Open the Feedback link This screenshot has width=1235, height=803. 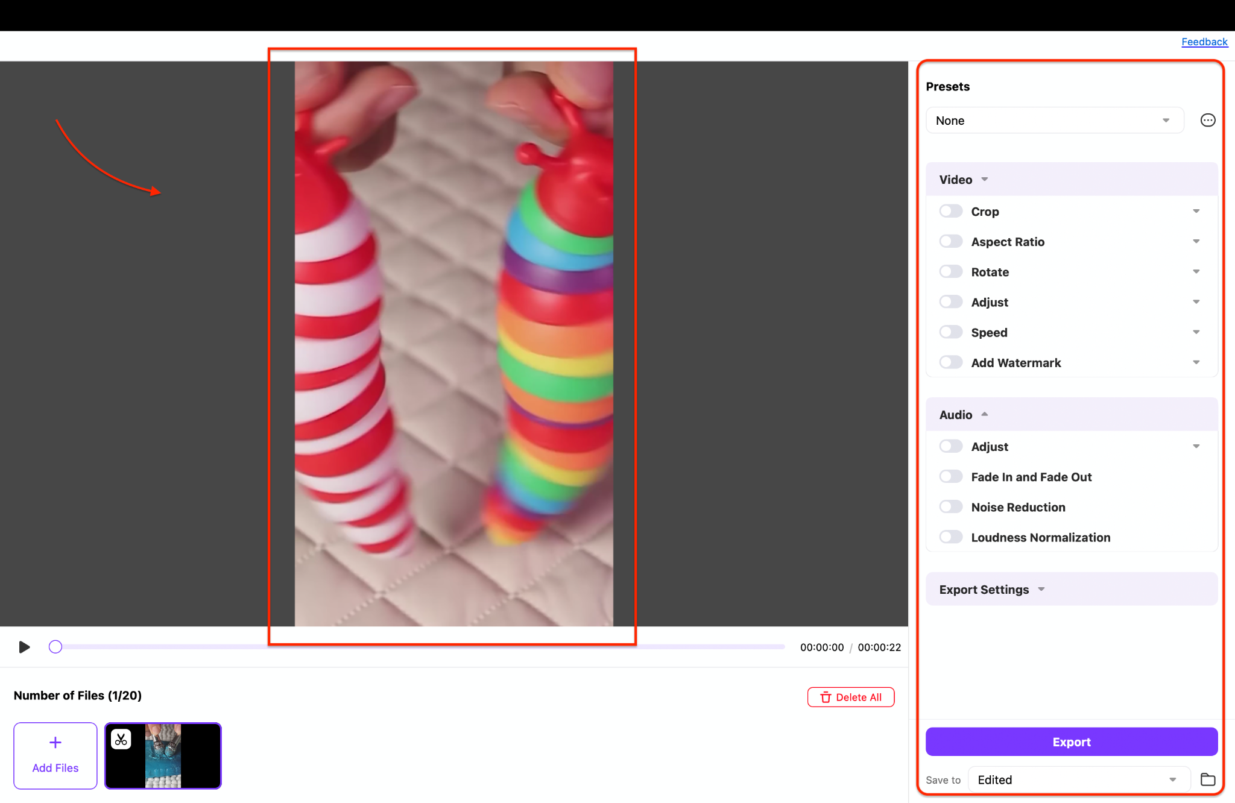tap(1204, 42)
